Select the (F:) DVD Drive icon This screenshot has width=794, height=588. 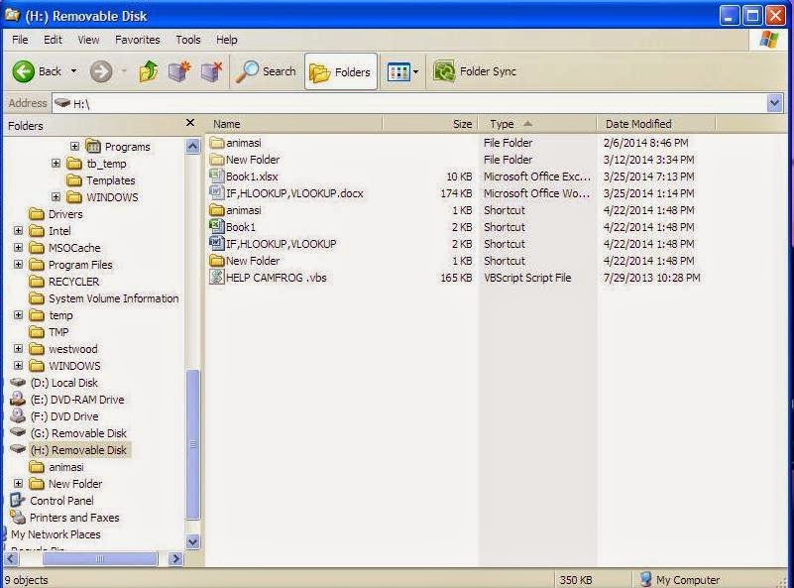coord(18,416)
